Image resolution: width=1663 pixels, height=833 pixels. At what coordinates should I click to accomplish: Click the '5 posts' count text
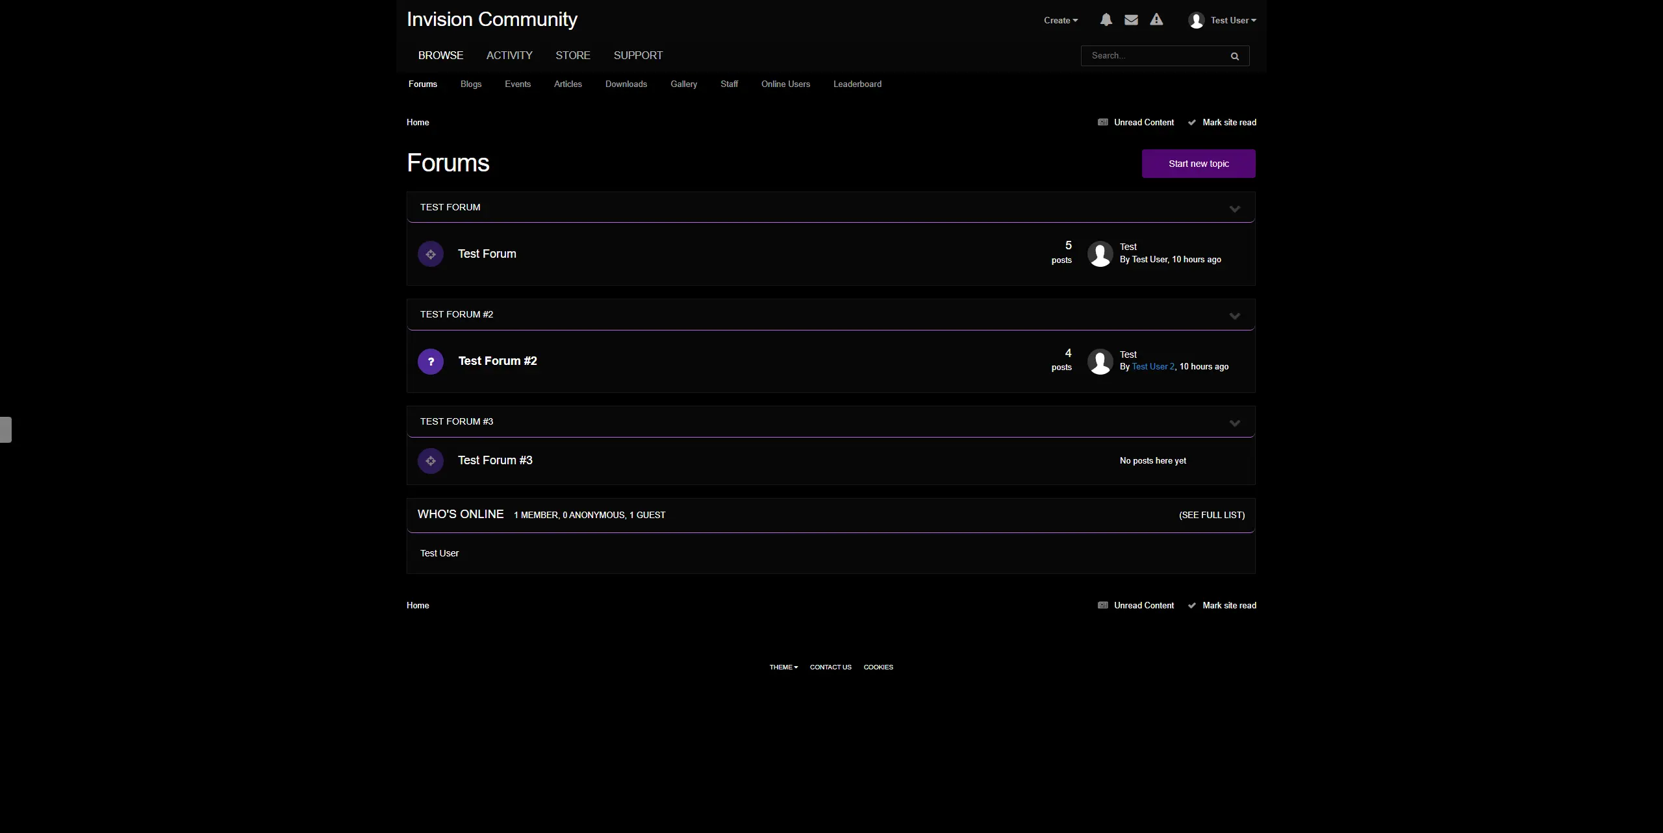tap(1061, 253)
